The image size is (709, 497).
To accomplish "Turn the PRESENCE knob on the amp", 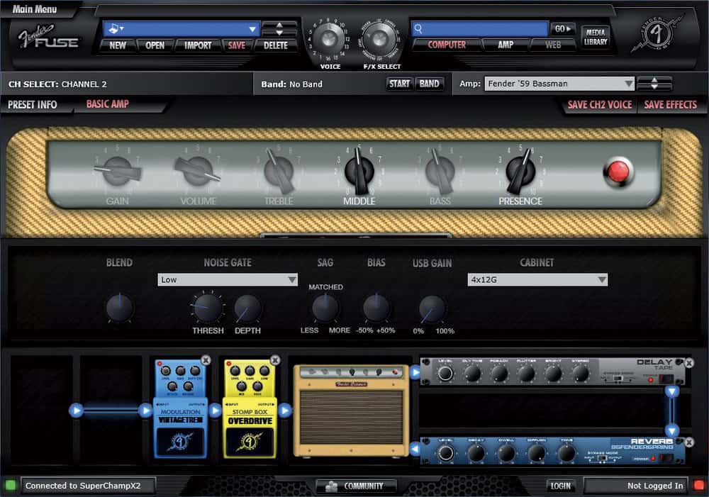I will (520, 170).
